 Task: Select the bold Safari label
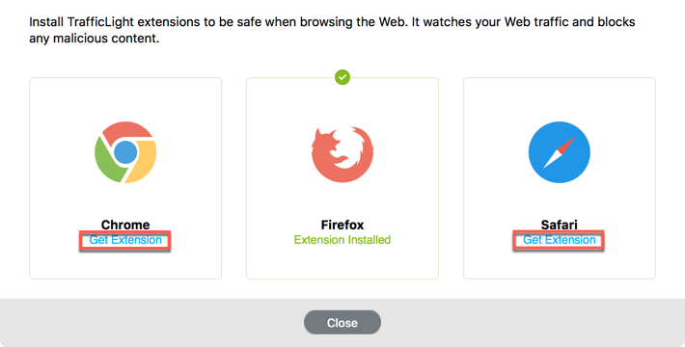(560, 225)
